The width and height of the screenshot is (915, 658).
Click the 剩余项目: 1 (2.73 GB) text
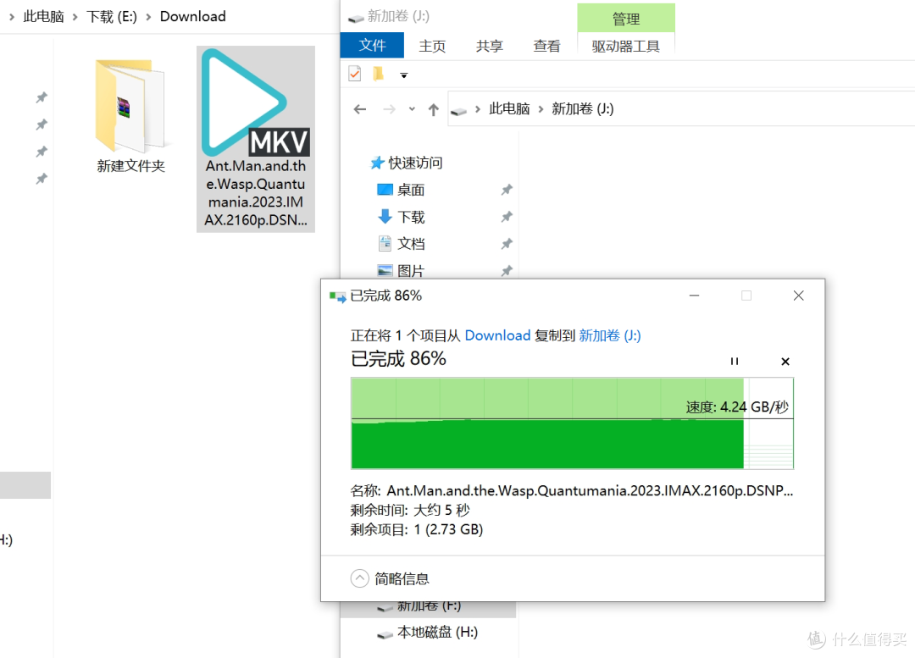click(x=417, y=529)
